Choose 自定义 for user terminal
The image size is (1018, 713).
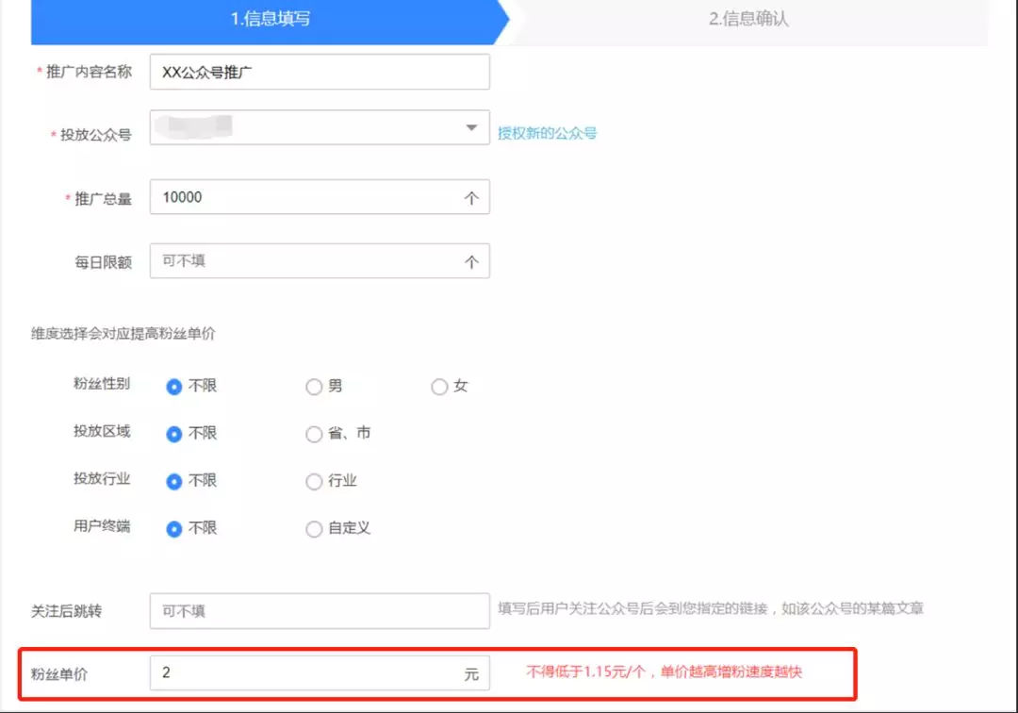tap(314, 529)
